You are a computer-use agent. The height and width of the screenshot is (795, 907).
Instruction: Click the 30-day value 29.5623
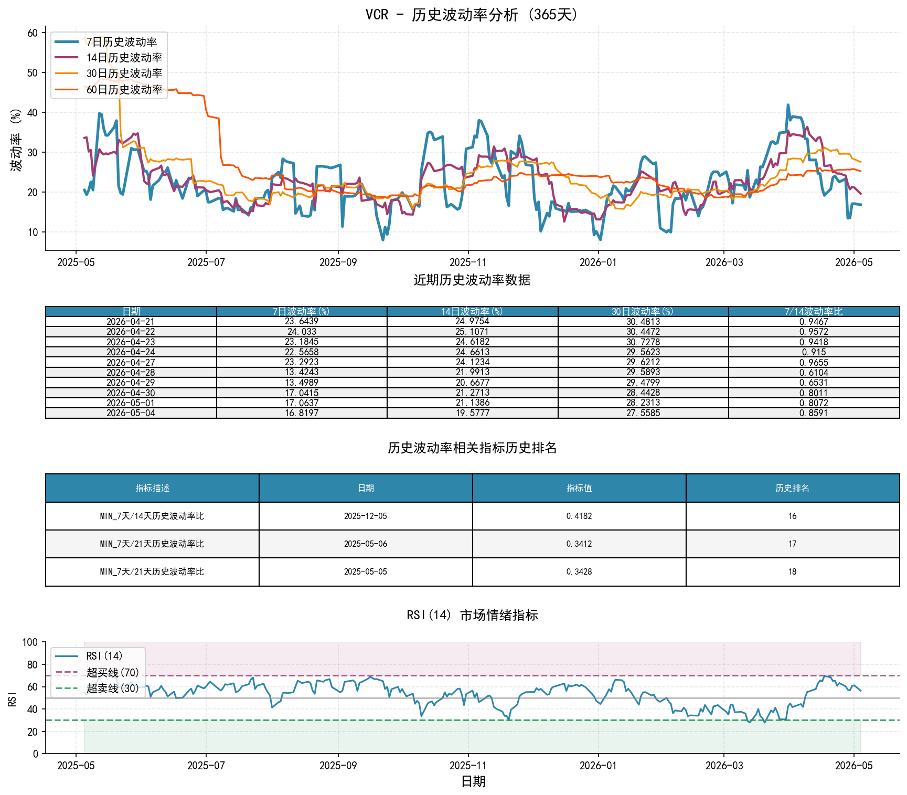point(643,352)
